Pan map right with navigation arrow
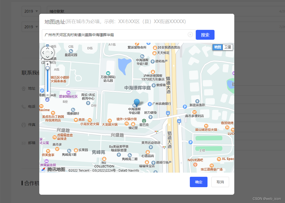285x203 pixels. [52, 53]
